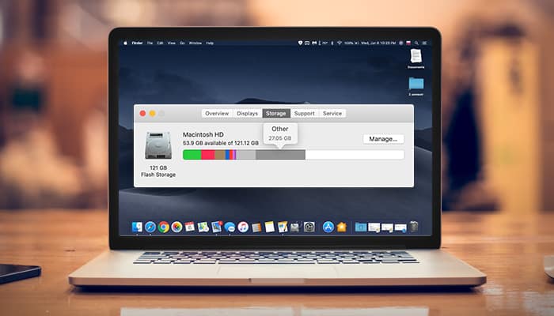The image size is (554, 316).
Task: Open the View menu
Action: (172, 43)
